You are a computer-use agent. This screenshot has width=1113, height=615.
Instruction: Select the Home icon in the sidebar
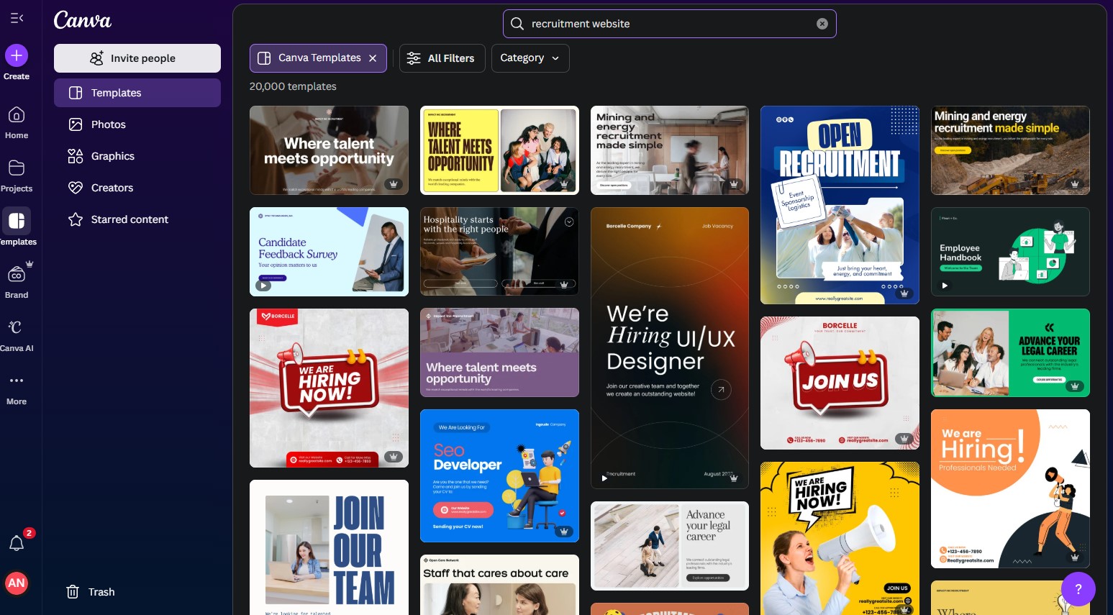click(16, 117)
